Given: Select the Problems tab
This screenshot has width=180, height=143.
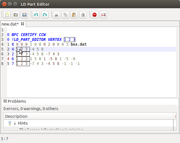Looking at the screenshot, I should (x=16, y=101).
